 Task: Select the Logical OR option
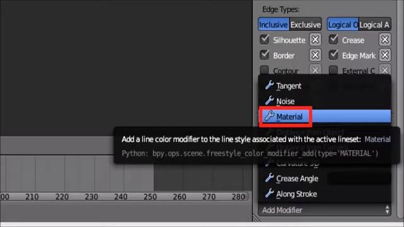(x=343, y=25)
